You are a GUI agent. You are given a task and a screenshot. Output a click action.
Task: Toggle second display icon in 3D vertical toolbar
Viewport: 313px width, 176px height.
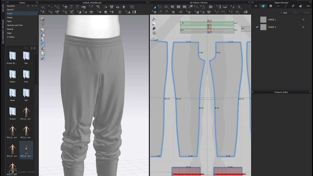point(43,24)
